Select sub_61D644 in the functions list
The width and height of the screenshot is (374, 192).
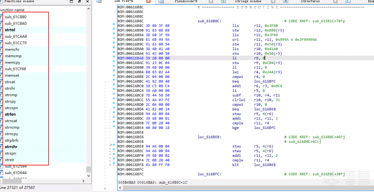click(x=16, y=173)
